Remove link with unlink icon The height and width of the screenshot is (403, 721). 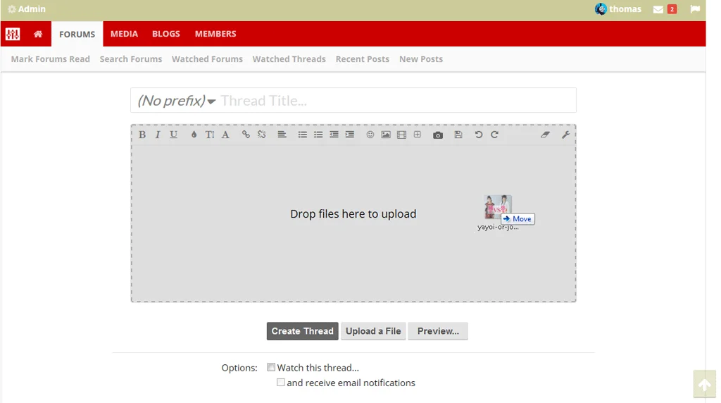pos(262,135)
